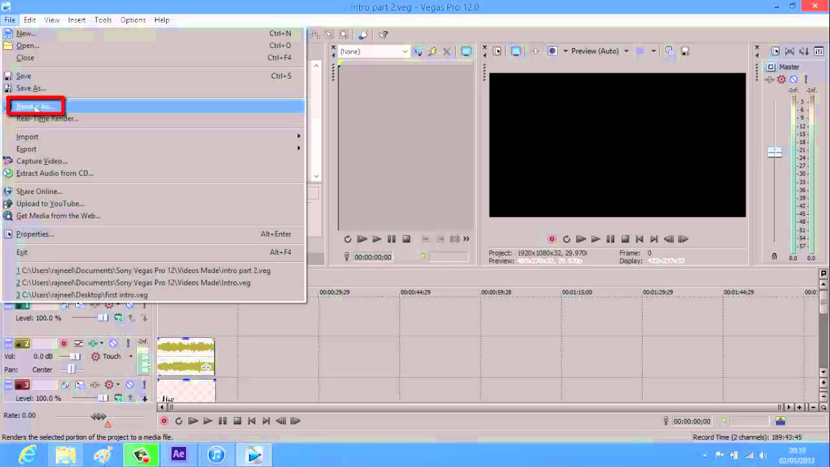Open recent project intro part 2.veg
The image size is (830, 467).
tap(143, 270)
